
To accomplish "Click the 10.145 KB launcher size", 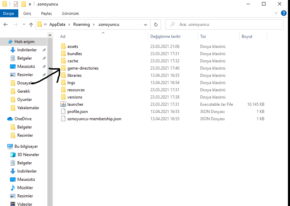I will (255, 104).
